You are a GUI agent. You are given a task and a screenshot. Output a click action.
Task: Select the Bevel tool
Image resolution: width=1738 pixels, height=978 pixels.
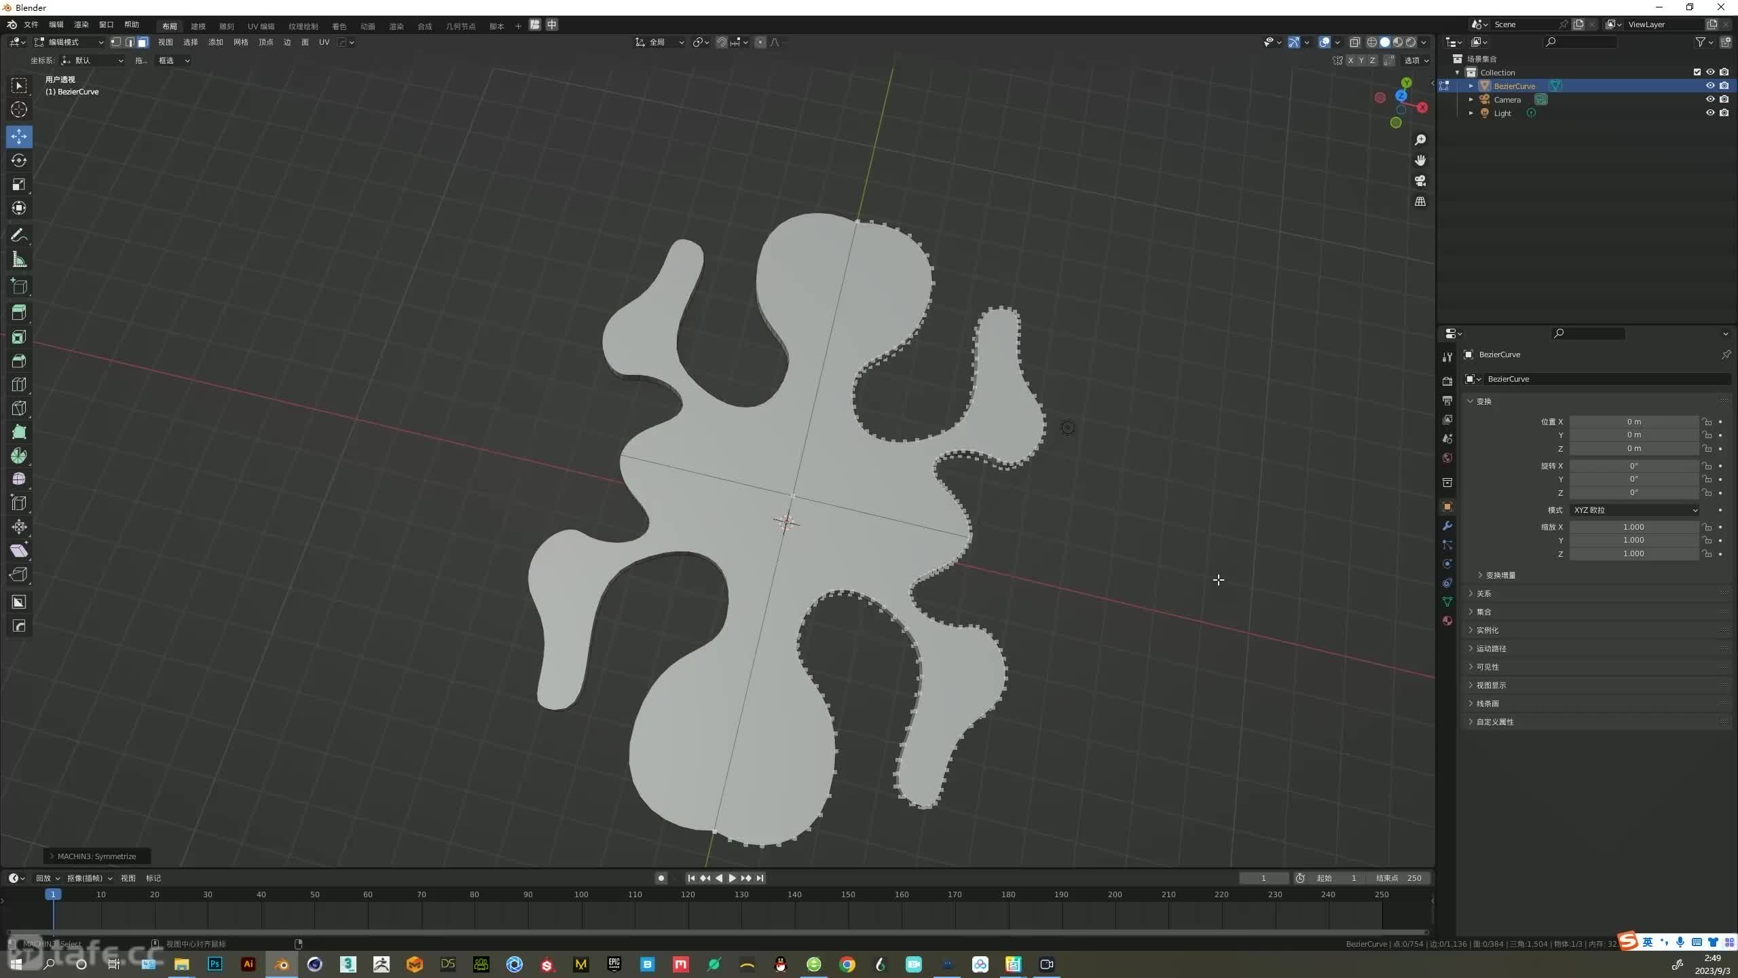point(19,361)
